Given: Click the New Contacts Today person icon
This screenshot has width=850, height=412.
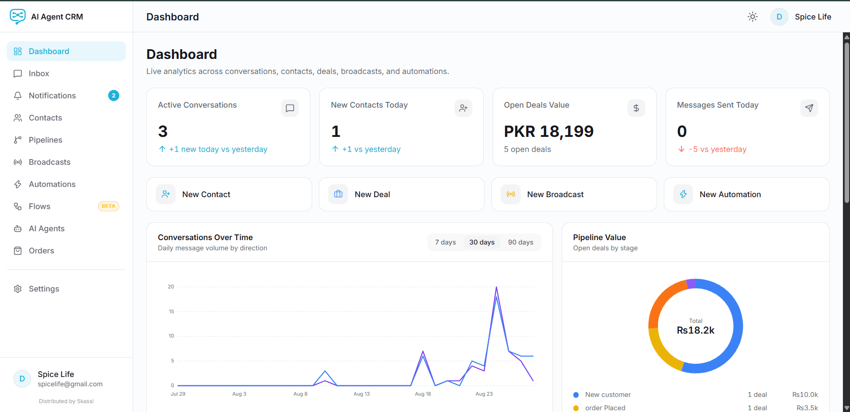Looking at the screenshot, I should click(463, 108).
